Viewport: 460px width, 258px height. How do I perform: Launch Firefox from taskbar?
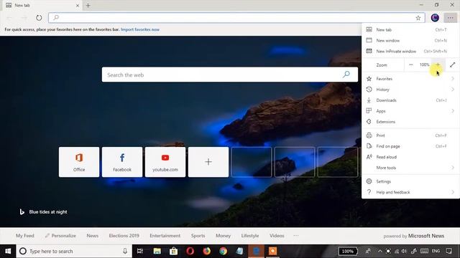pos(206,251)
